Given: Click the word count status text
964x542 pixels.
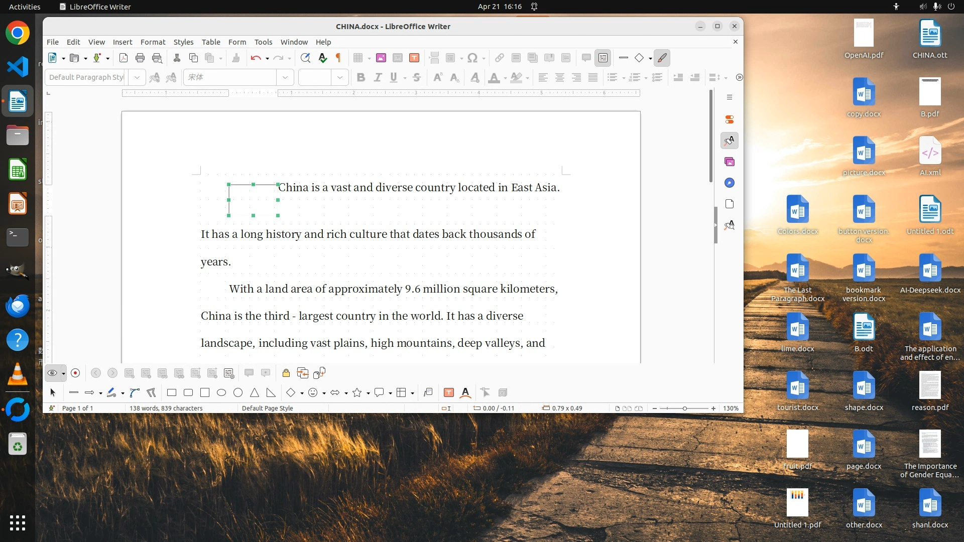Looking at the screenshot, I should [166, 408].
